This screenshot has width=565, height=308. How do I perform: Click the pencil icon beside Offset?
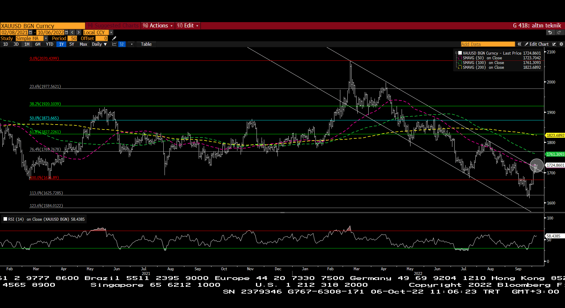(x=114, y=38)
